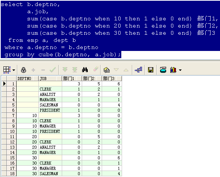Screen dimensions: 220x177
Task: Click the fetch last page icon
Action: click(x=75, y=70)
